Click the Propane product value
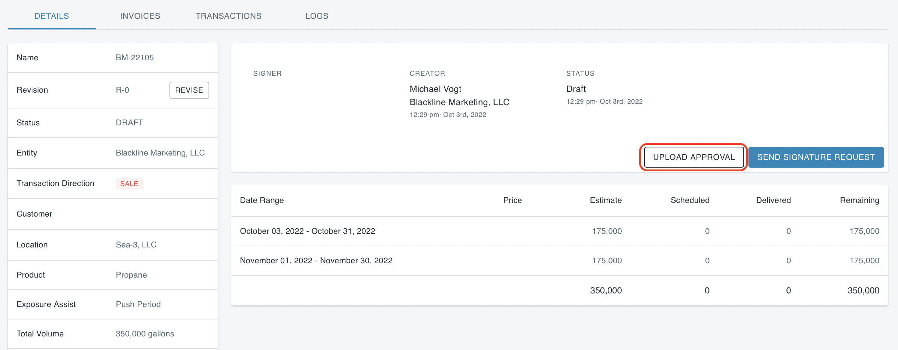The width and height of the screenshot is (898, 350). (x=131, y=275)
